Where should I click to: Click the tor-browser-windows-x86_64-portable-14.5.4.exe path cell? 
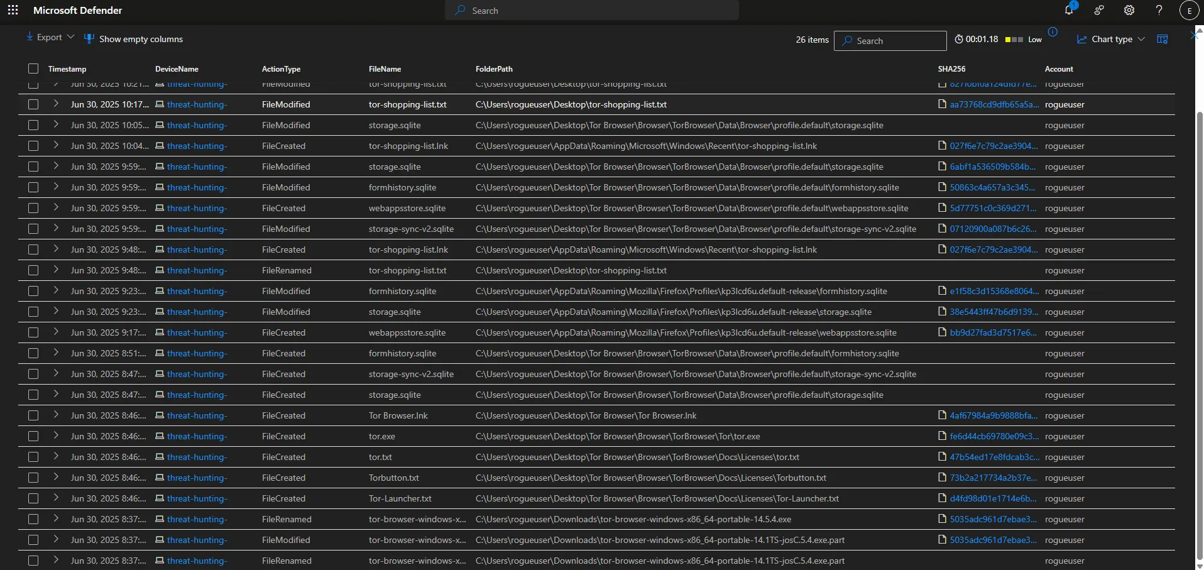(x=633, y=519)
